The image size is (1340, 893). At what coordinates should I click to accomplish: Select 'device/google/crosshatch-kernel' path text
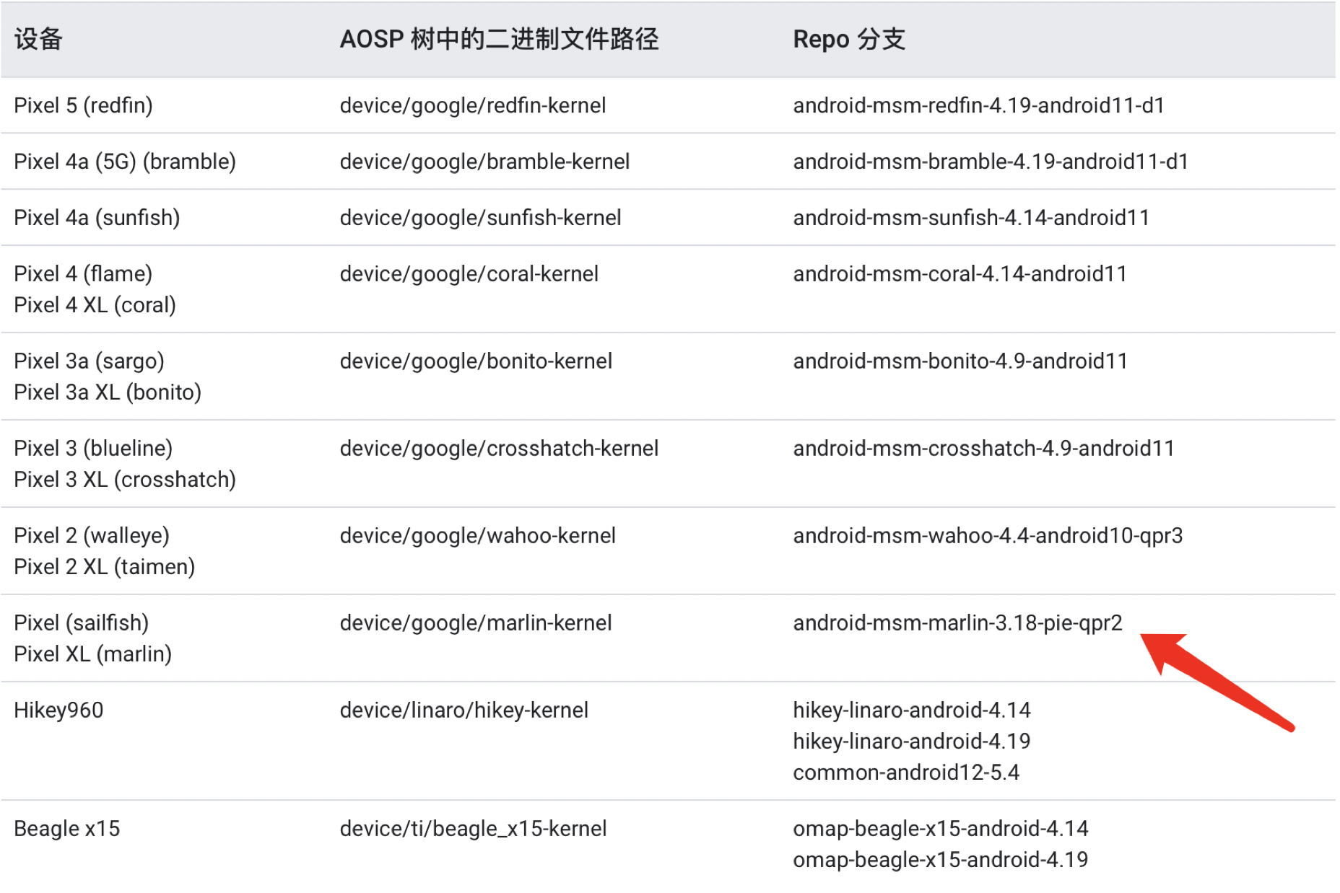499,449
